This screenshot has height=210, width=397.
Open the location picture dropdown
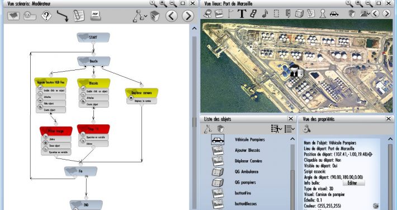tap(365, 13)
